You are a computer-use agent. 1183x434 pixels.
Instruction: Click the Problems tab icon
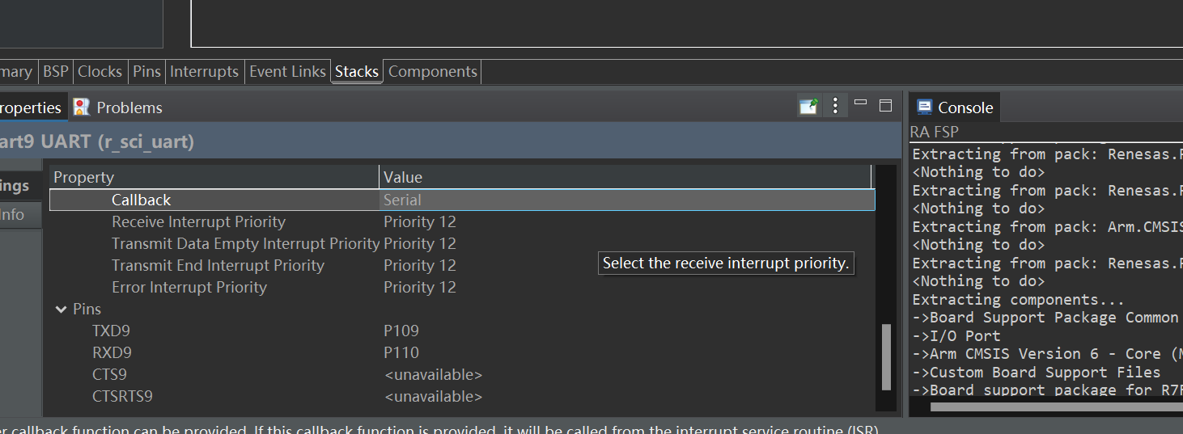[82, 107]
